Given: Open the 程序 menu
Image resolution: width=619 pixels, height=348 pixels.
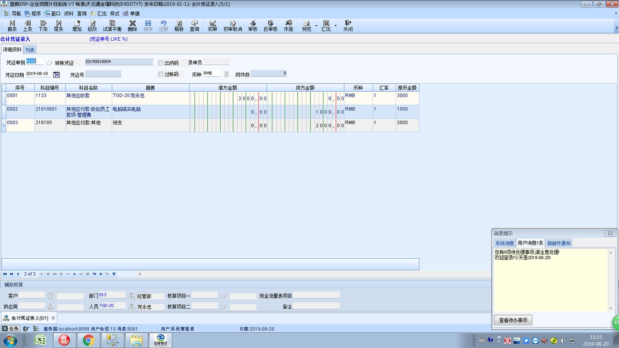Looking at the screenshot, I should (32, 13).
